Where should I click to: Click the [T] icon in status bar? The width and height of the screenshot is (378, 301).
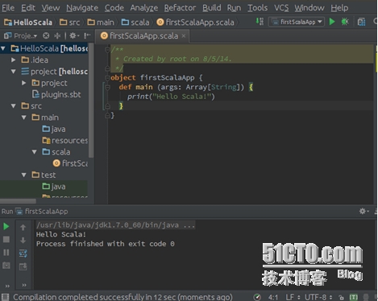pyautogui.click(x=354, y=297)
